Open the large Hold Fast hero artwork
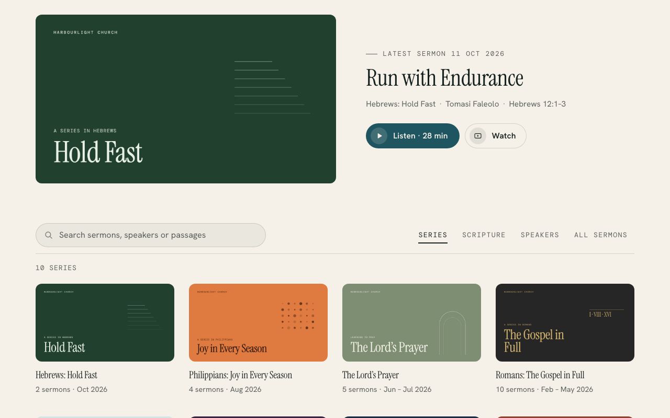 (186, 99)
